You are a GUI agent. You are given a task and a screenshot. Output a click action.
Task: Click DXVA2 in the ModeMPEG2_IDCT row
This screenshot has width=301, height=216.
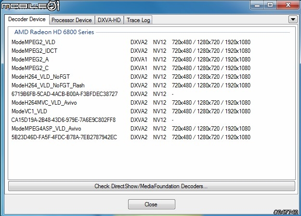coord(139,51)
